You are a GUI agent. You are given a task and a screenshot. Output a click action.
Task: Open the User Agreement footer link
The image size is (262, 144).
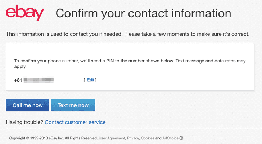112,138
